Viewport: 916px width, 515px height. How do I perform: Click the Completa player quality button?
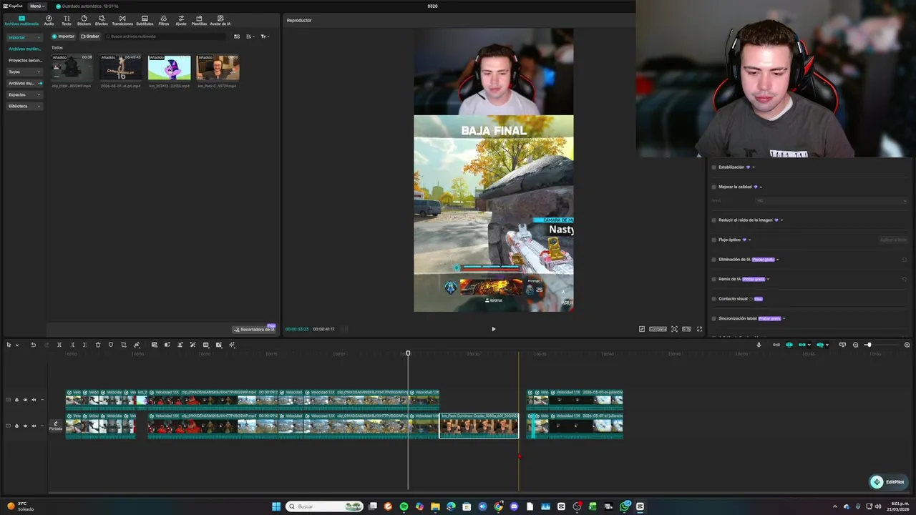(x=658, y=329)
